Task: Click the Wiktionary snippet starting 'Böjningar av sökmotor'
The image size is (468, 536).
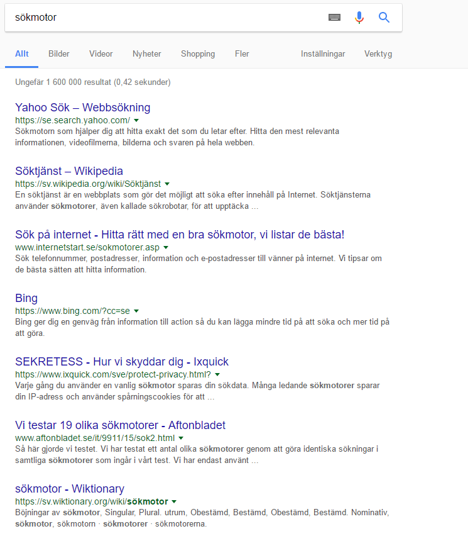Action: coord(202,518)
